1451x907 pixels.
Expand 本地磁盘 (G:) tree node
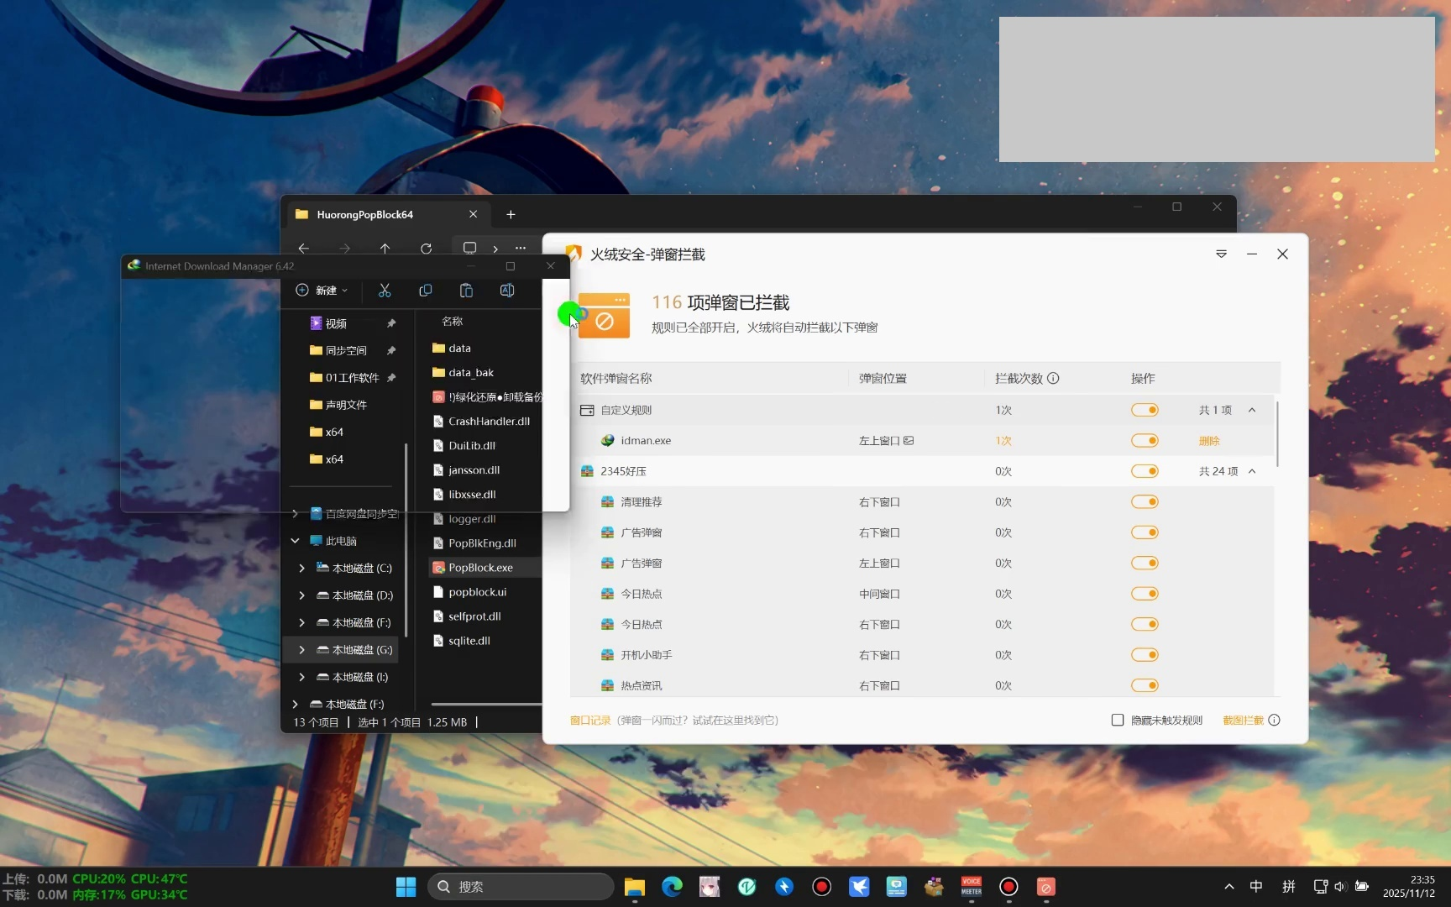302,650
